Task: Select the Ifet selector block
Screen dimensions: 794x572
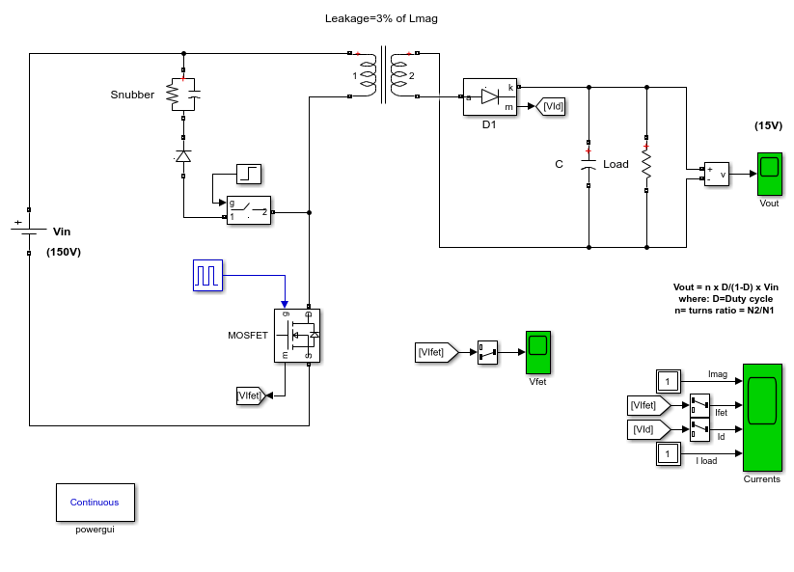Action: coord(699,405)
